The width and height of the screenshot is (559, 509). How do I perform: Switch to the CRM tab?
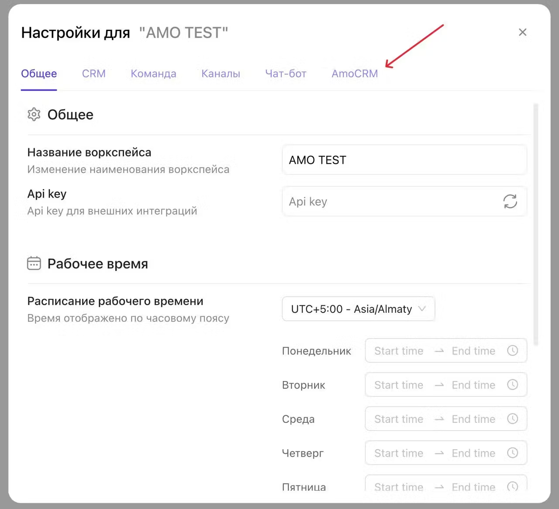point(94,73)
